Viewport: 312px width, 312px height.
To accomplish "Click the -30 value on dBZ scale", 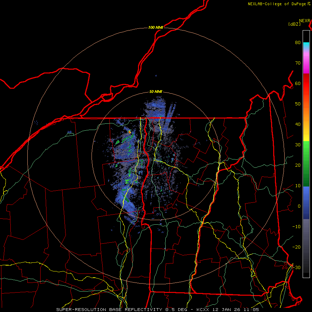I will (296, 267).
